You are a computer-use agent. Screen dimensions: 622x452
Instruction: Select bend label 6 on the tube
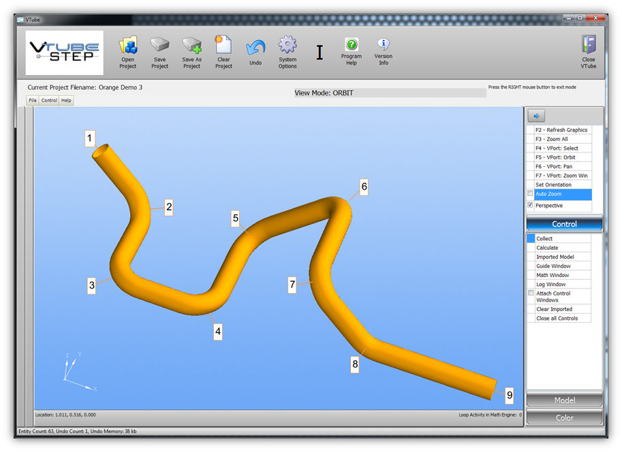[364, 187]
